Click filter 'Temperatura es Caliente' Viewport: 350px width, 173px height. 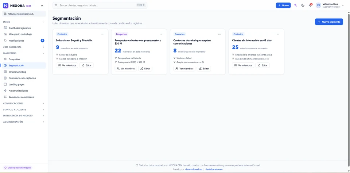pos(128,58)
